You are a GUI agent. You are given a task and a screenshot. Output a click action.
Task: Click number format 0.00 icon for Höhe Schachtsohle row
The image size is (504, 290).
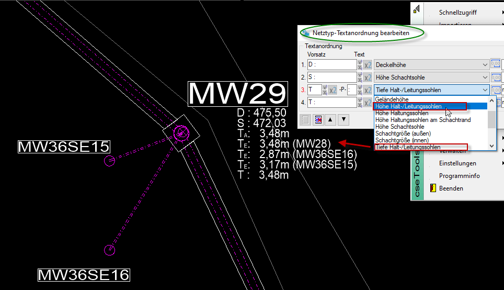(496, 77)
